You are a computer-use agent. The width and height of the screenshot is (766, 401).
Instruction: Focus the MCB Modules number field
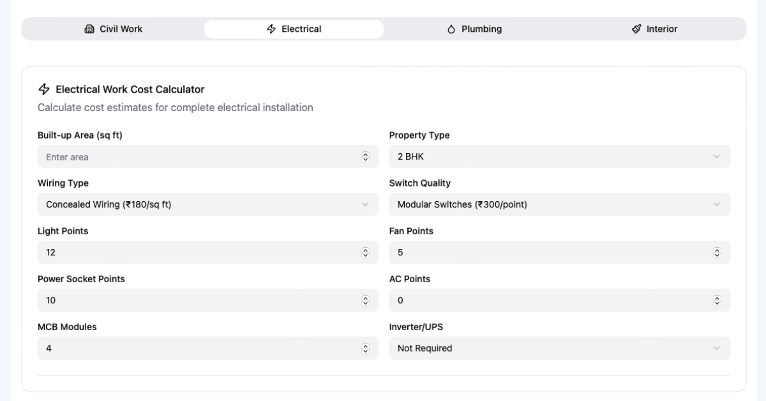point(198,348)
